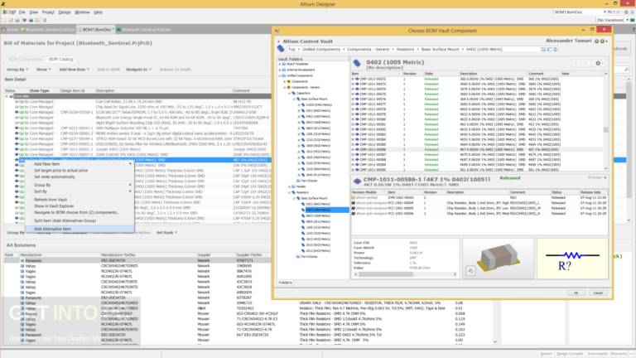Click the Cancel button in vault dialog

[x=598, y=293]
